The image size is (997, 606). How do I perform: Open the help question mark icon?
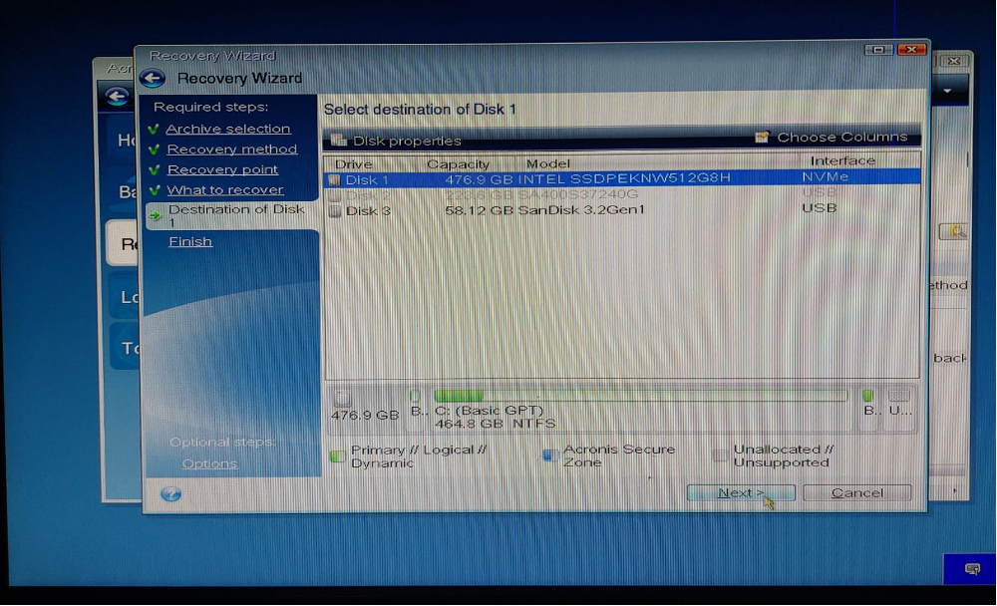170,493
